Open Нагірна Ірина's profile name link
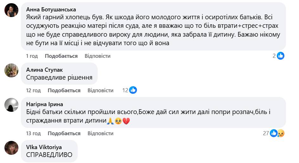The width and height of the screenshot is (299, 163). click(x=44, y=104)
